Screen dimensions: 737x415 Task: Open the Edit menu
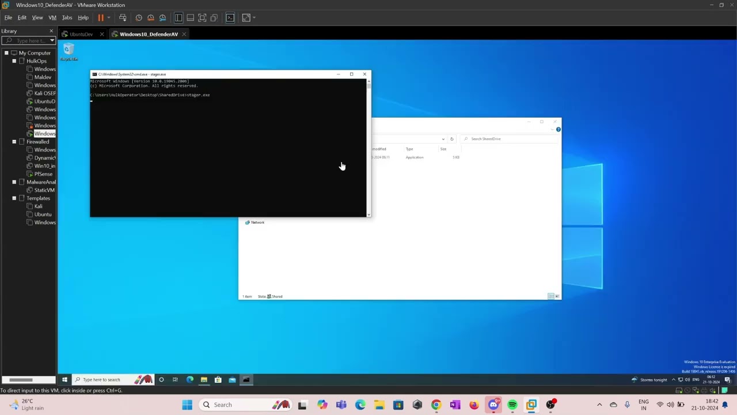(x=22, y=18)
